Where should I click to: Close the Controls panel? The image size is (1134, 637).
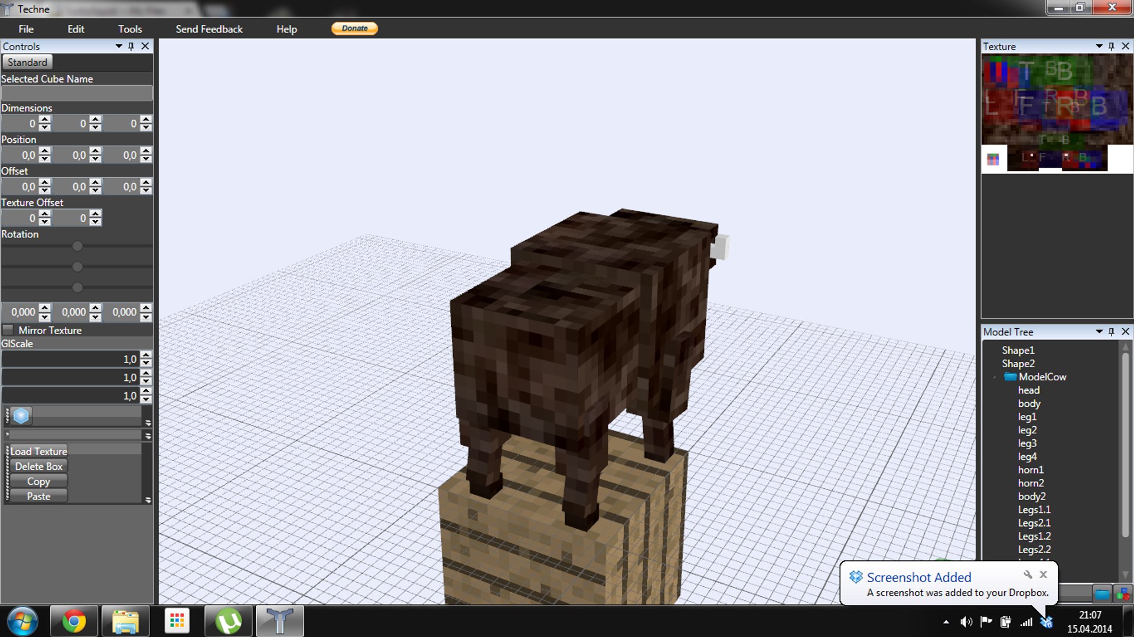(145, 46)
